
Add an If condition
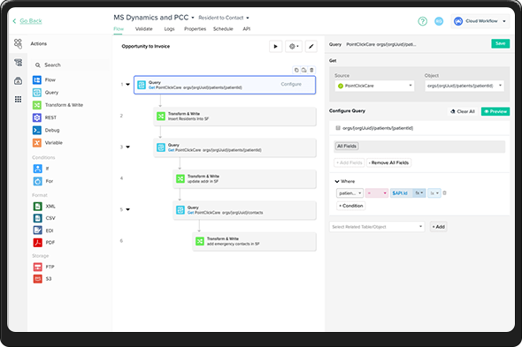41,169
